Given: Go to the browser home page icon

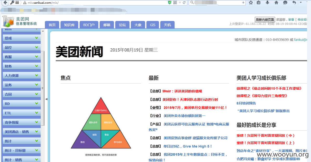Looking at the screenshot, I should 276,3.
